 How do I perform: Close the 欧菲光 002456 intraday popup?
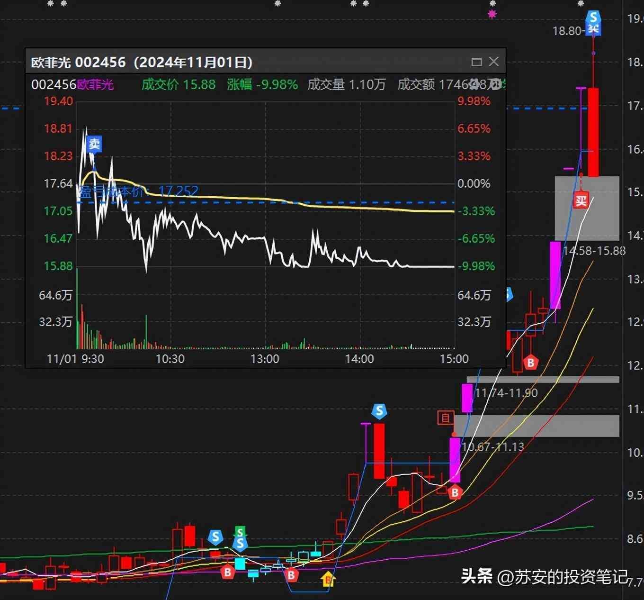[x=494, y=62]
